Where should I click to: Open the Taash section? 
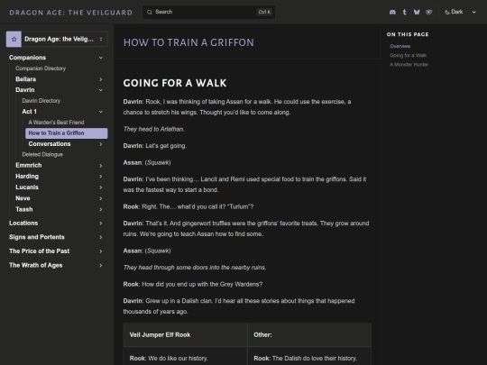(x=24, y=209)
